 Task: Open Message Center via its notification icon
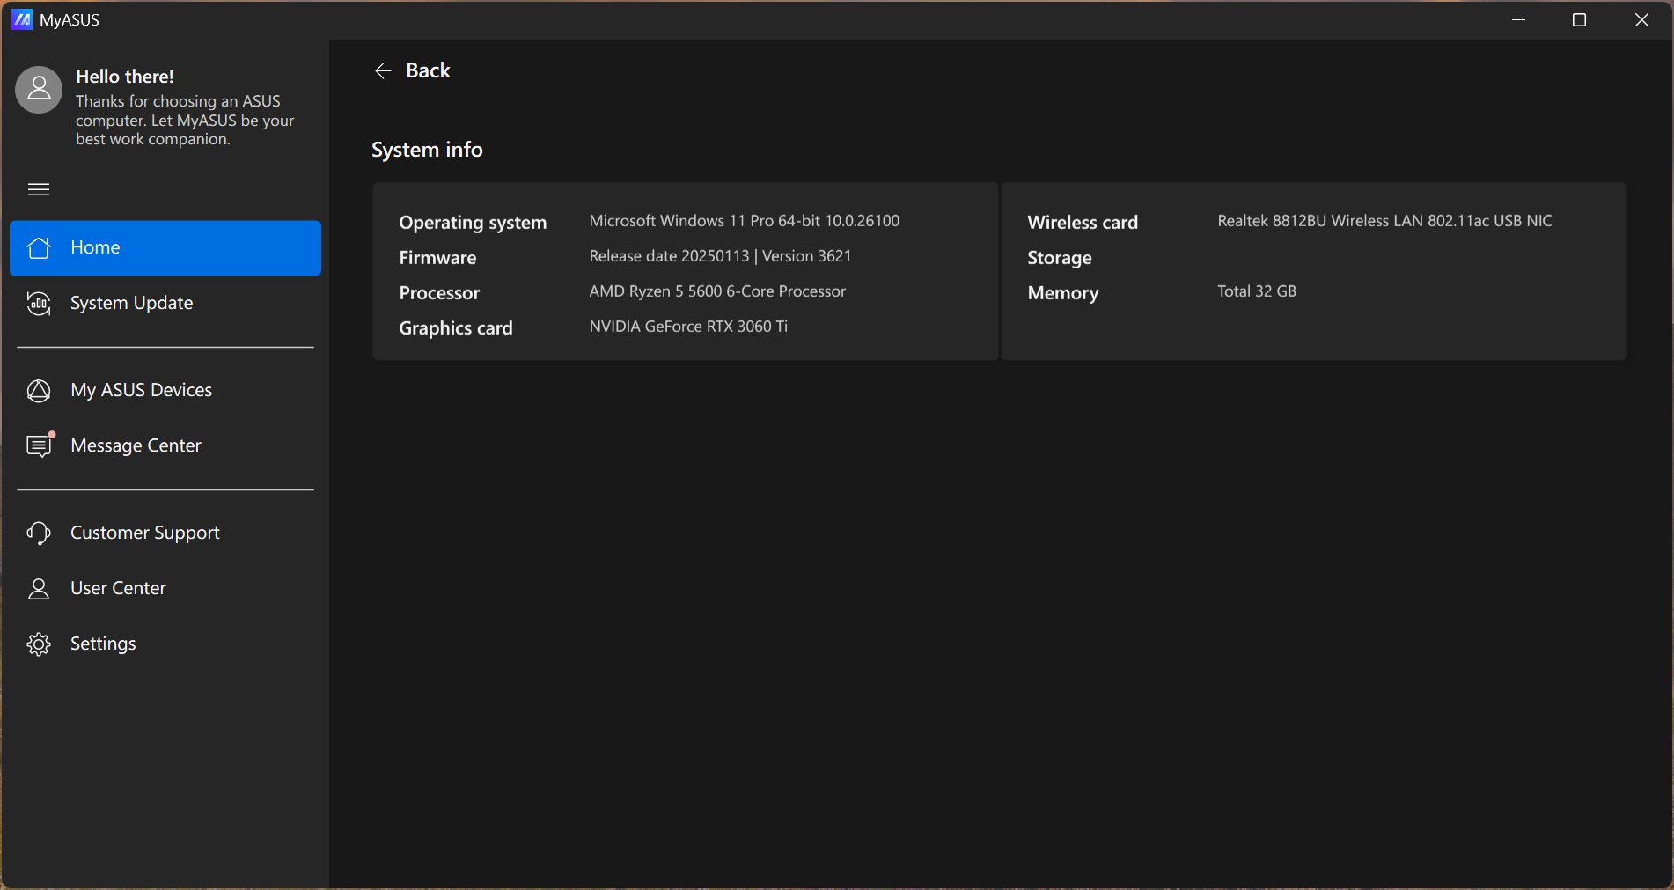pos(39,446)
